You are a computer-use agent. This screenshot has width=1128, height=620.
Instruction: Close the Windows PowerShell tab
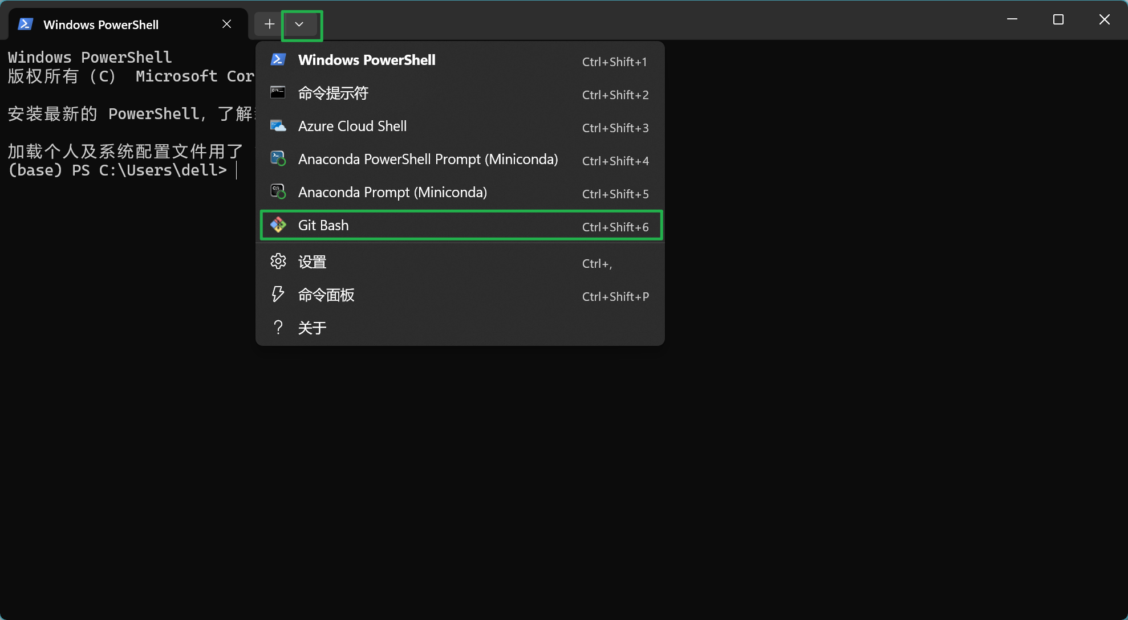point(226,24)
